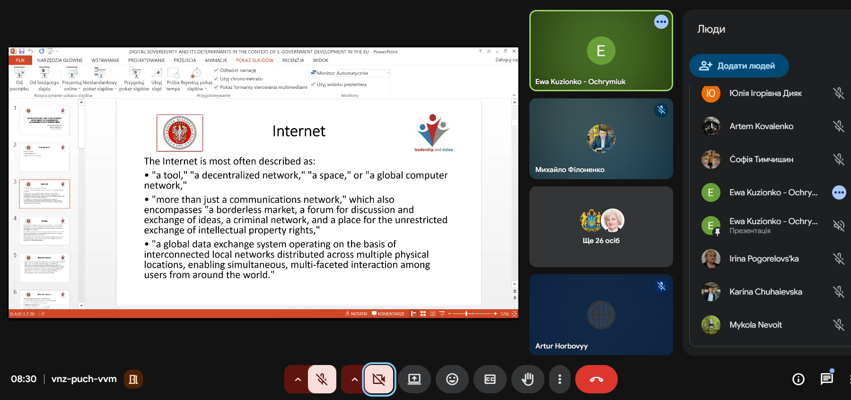Click muted mic icon for Karina Chuhaievska

coord(839,292)
